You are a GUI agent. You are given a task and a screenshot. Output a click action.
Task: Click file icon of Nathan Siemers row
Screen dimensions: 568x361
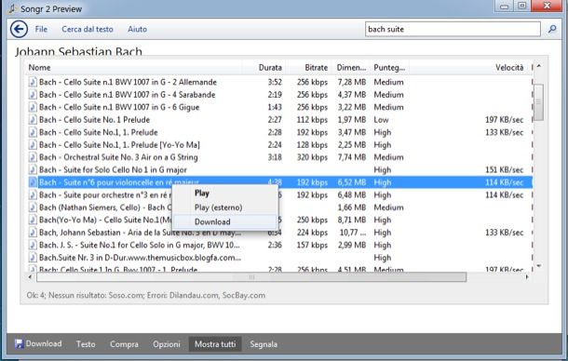tap(33, 207)
